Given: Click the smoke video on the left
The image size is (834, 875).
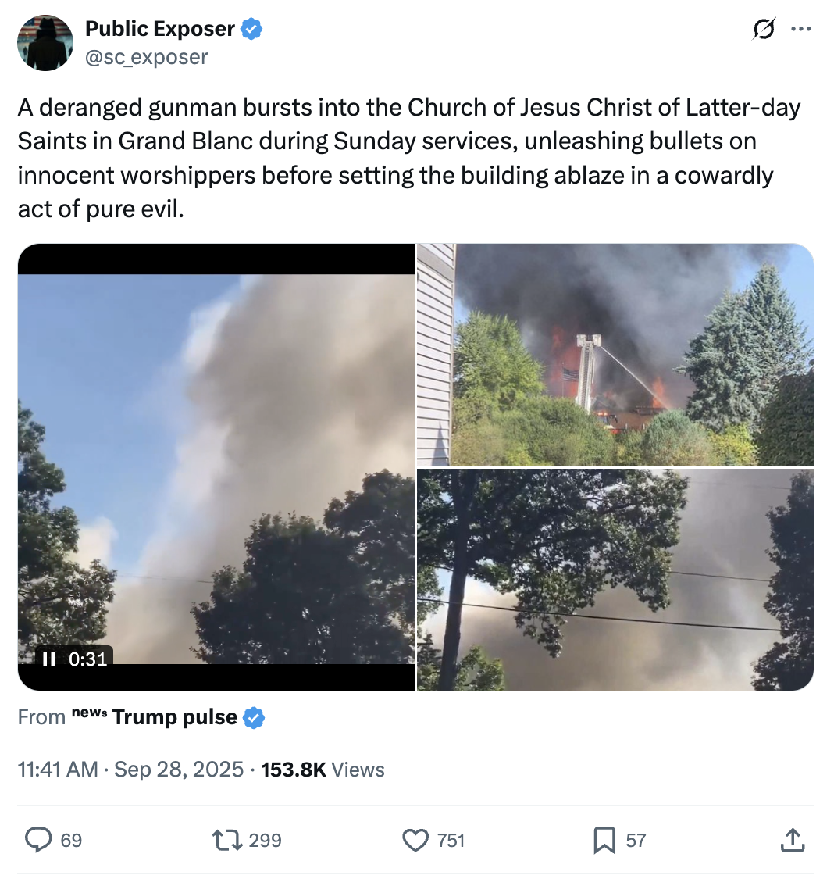Looking at the screenshot, I should pyautogui.click(x=216, y=467).
